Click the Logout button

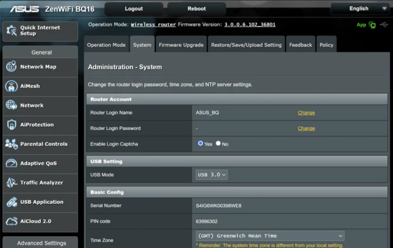(x=134, y=9)
